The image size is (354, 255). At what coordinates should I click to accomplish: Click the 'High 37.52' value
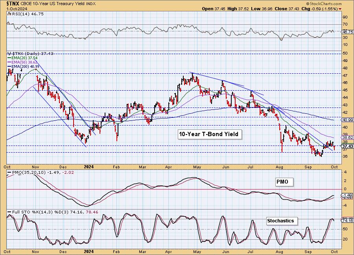(238, 9)
